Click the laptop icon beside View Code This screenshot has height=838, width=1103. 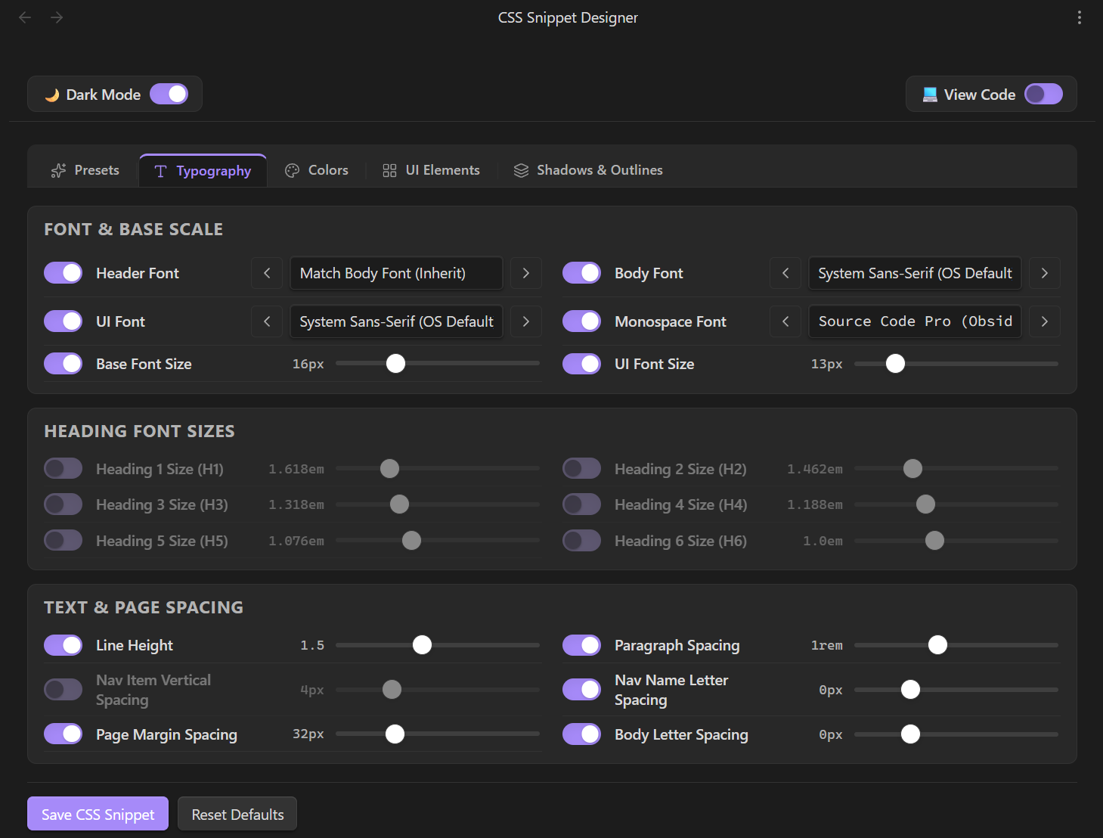(930, 95)
